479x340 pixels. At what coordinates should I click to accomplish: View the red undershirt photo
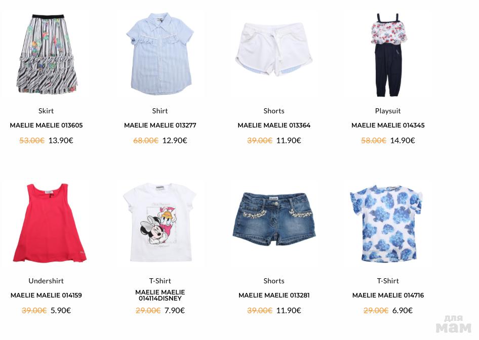pos(49,223)
